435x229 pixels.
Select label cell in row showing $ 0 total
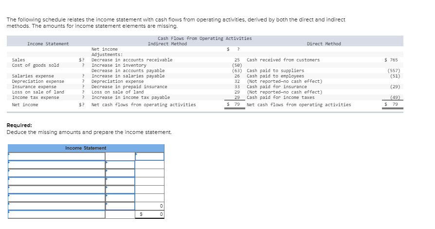[56, 214]
